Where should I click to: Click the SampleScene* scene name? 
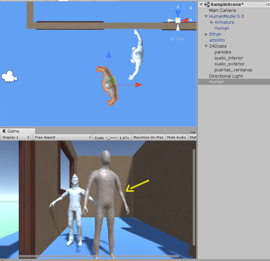coord(227,4)
